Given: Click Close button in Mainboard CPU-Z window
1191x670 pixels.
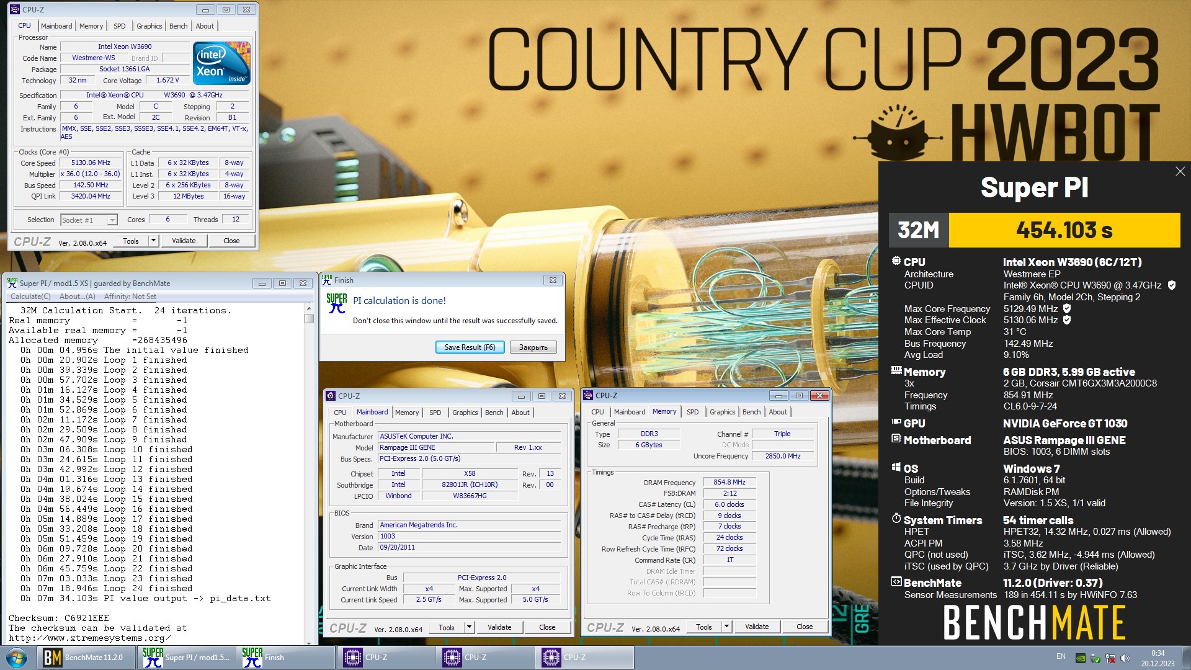Looking at the screenshot, I should pyautogui.click(x=547, y=627).
